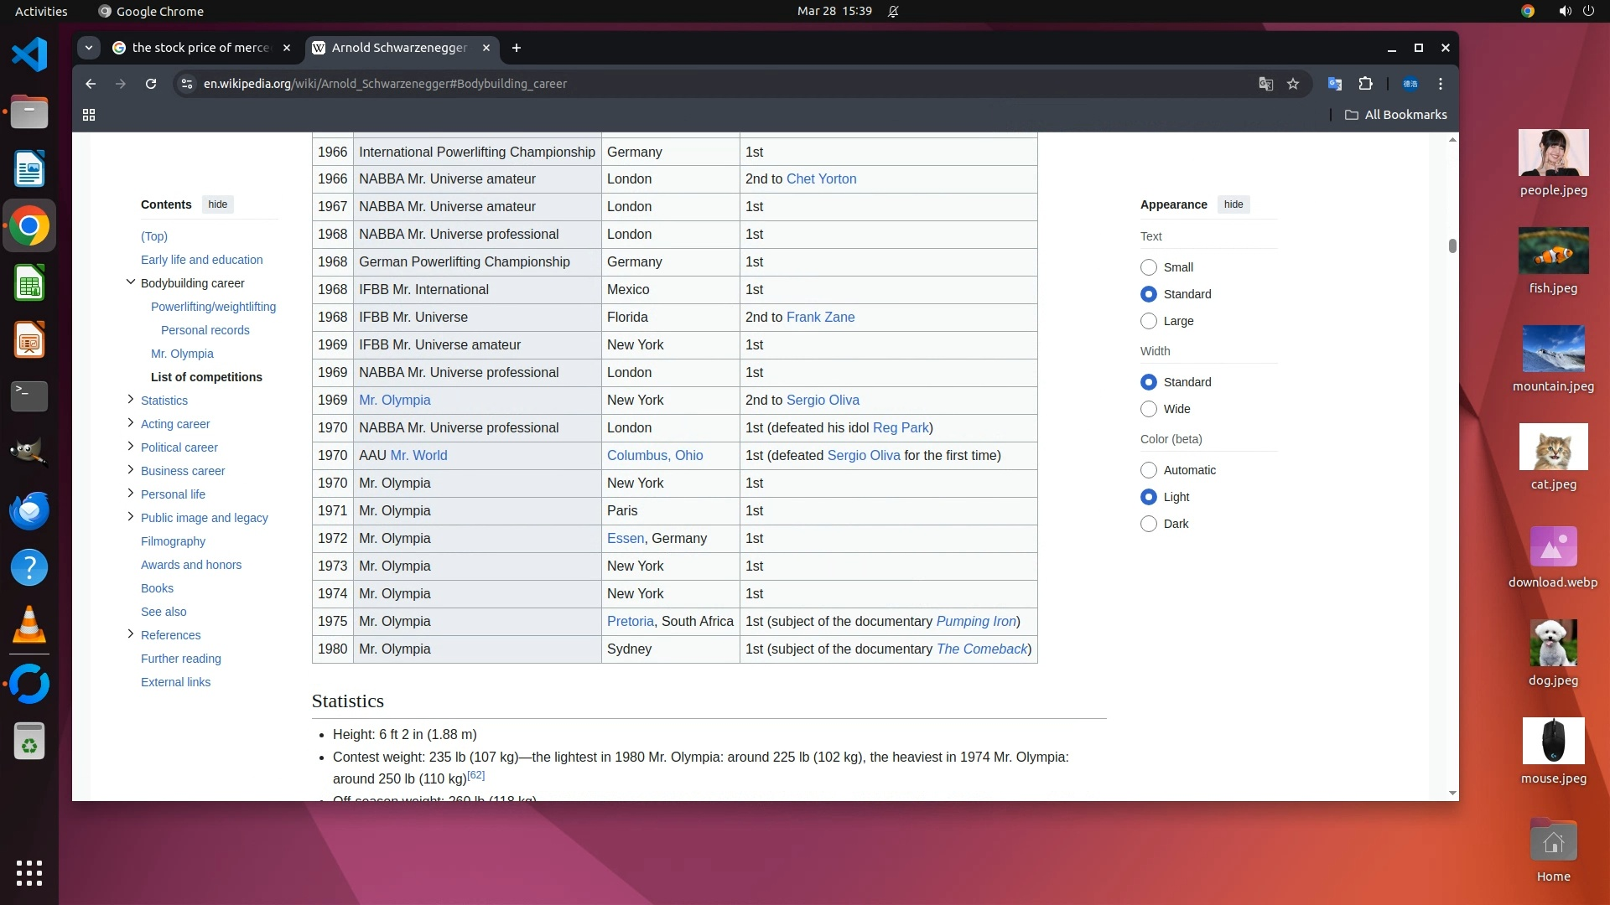Select Dark color mode
The width and height of the screenshot is (1610, 905).
(1149, 524)
